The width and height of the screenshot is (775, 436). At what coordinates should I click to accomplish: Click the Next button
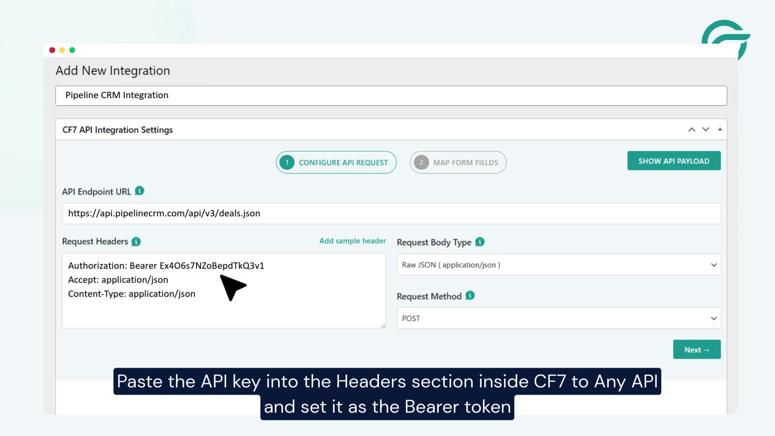click(696, 349)
